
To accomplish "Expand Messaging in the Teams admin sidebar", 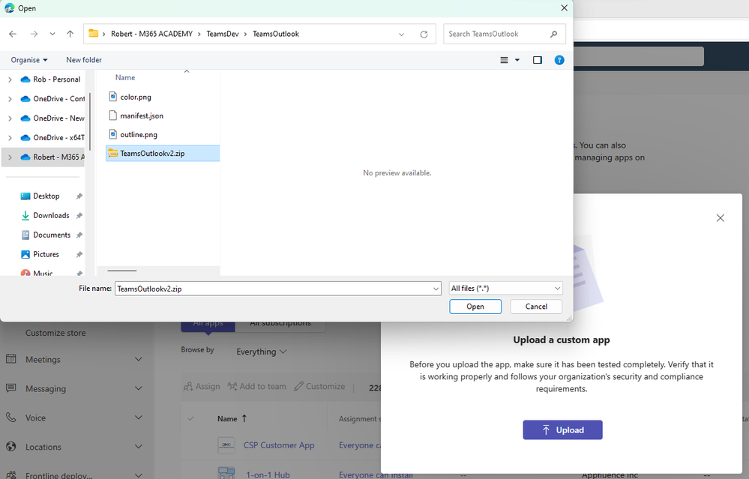I will click(139, 389).
